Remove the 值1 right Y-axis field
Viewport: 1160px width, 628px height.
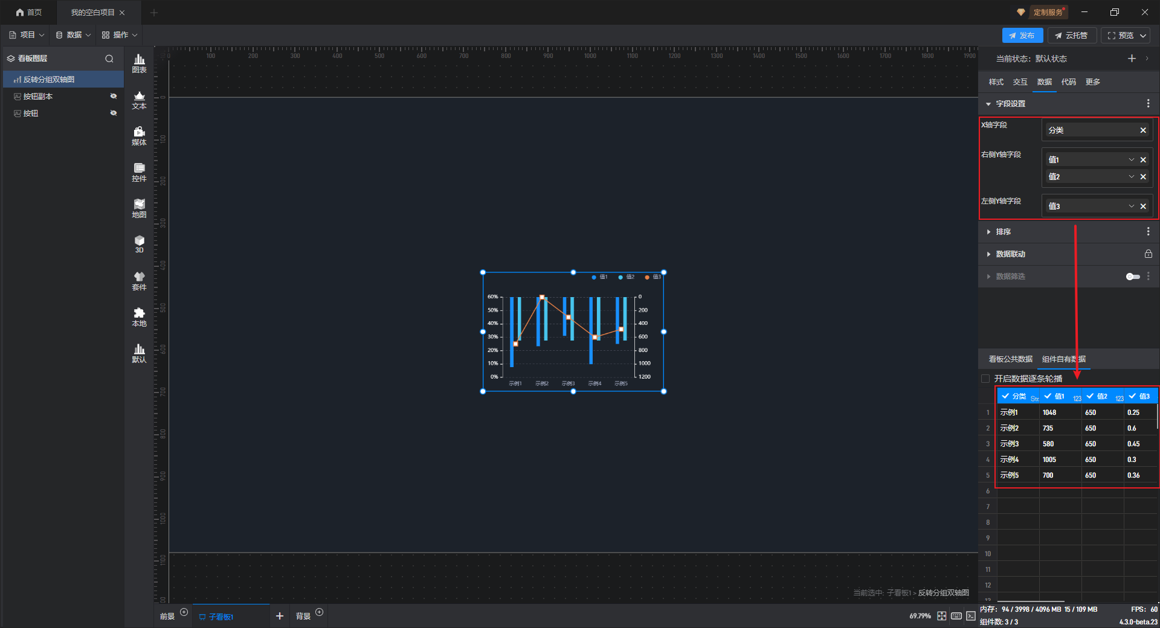pyautogui.click(x=1143, y=160)
